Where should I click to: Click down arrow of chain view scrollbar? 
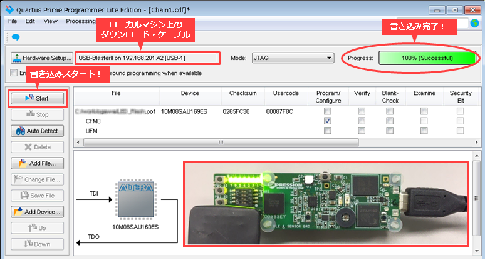tap(476, 251)
